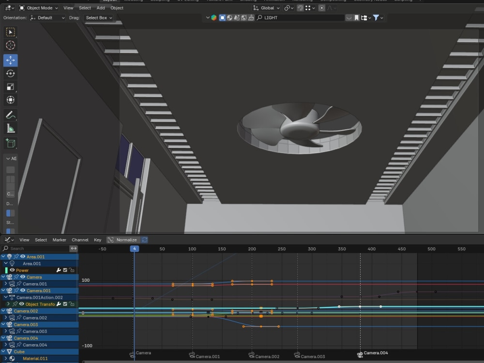Select the Camera.004 timeline marker
Image resolution: width=484 pixels, height=363 pixels.
[x=360, y=354]
